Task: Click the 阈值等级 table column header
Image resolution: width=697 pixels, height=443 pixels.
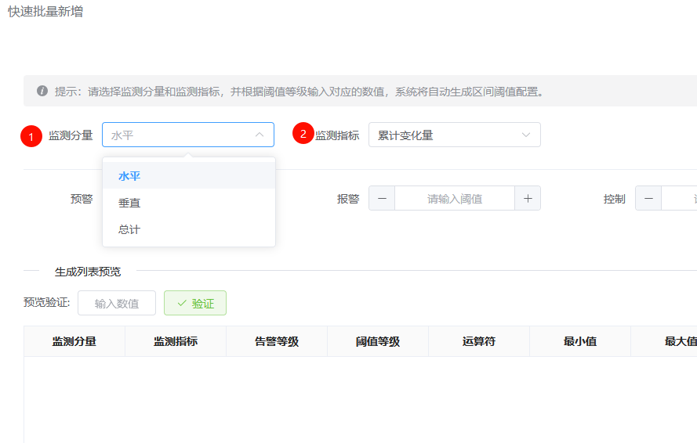Action: pos(378,342)
